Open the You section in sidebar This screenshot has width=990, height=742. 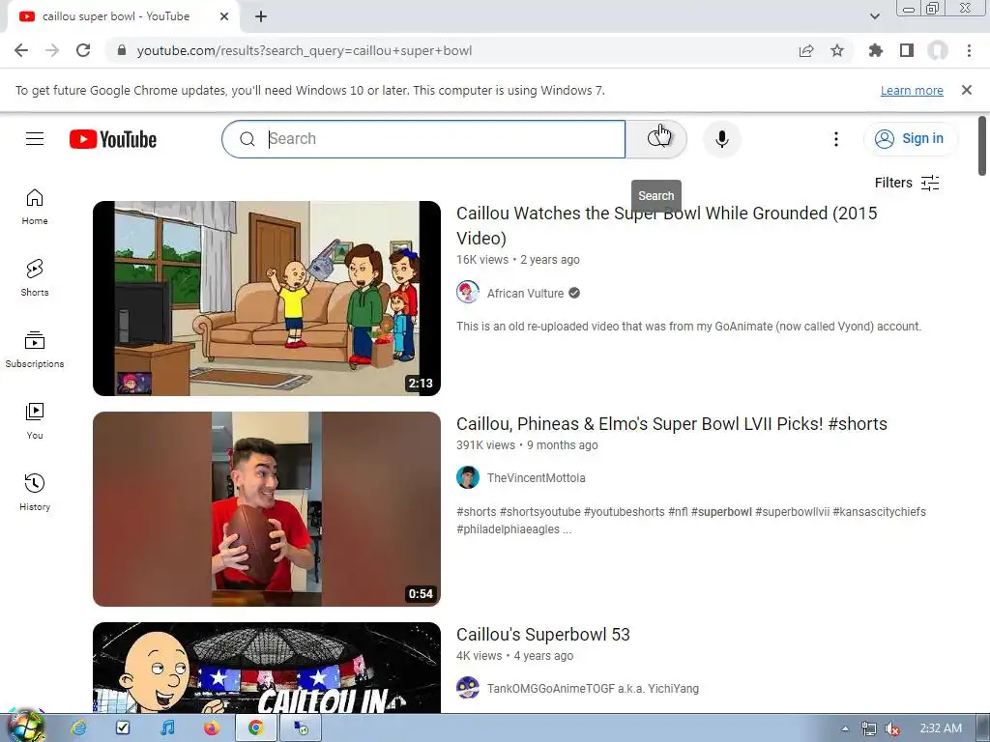[35, 421]
